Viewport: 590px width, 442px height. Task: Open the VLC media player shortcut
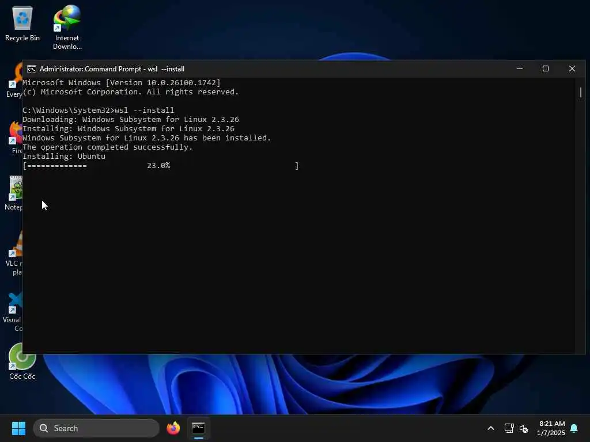point(14,254)
